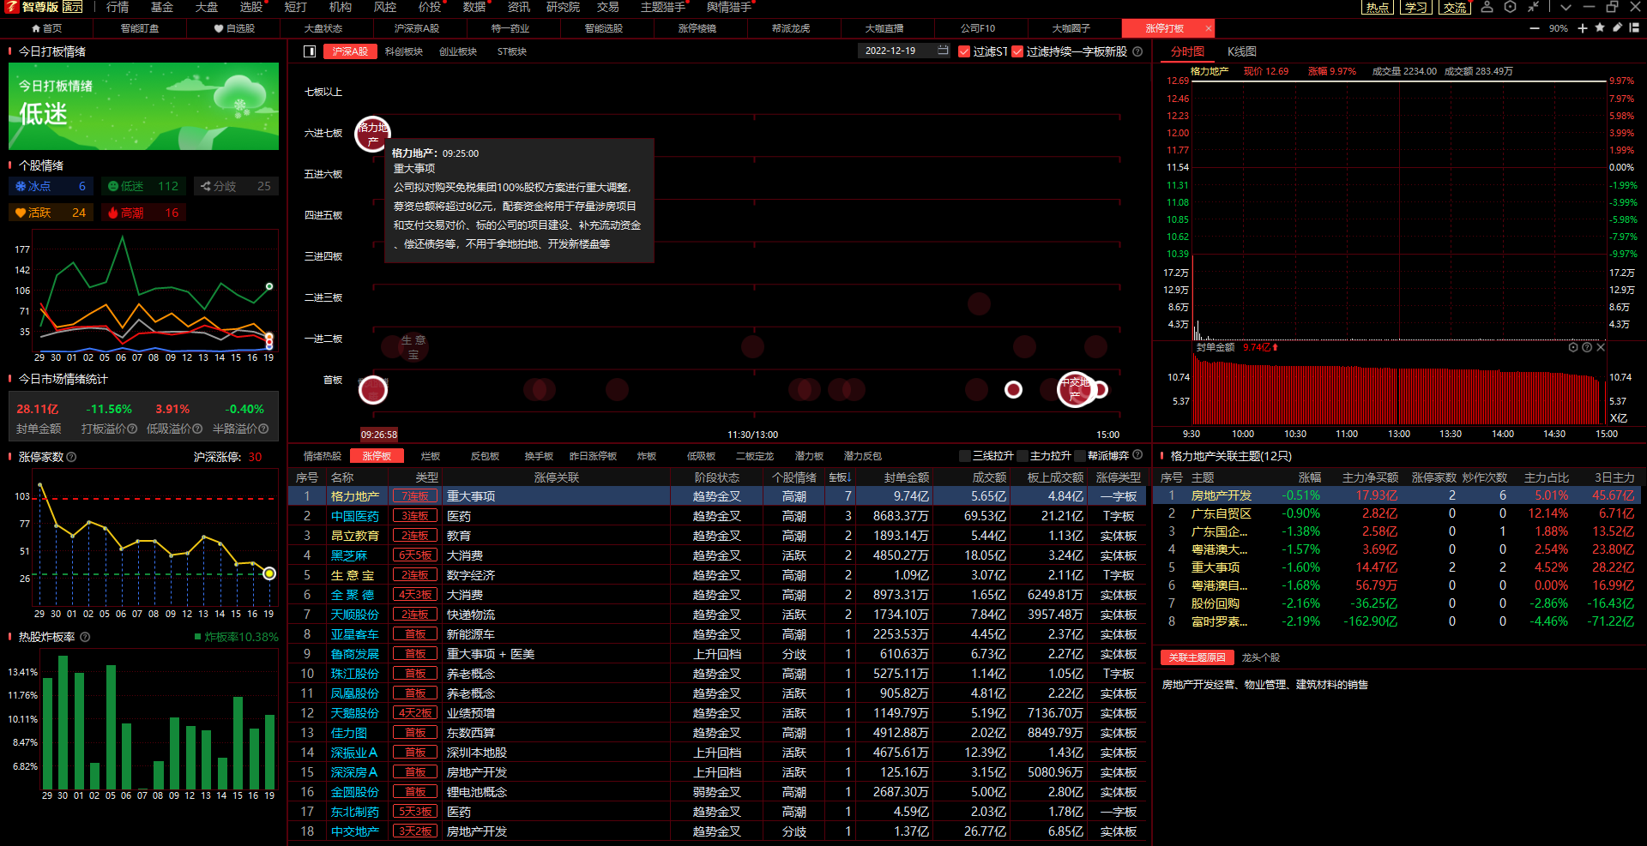Open the user account icon
Image resolution: width=1647 pixels, height=846 pixels.
(x=1487, y=7)
